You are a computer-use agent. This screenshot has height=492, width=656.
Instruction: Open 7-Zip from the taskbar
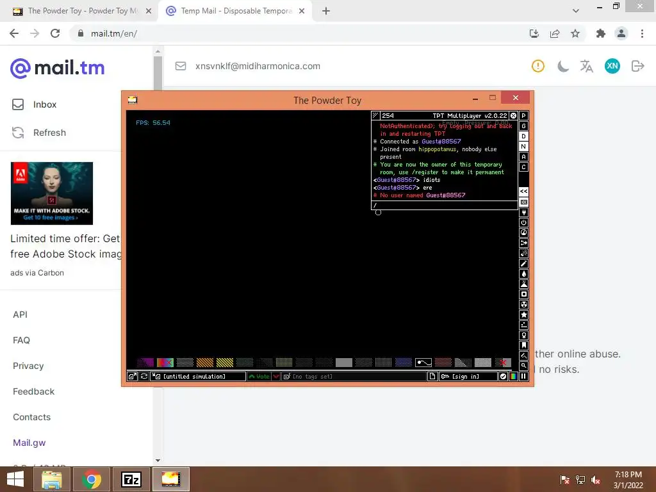tap(131, 479)
